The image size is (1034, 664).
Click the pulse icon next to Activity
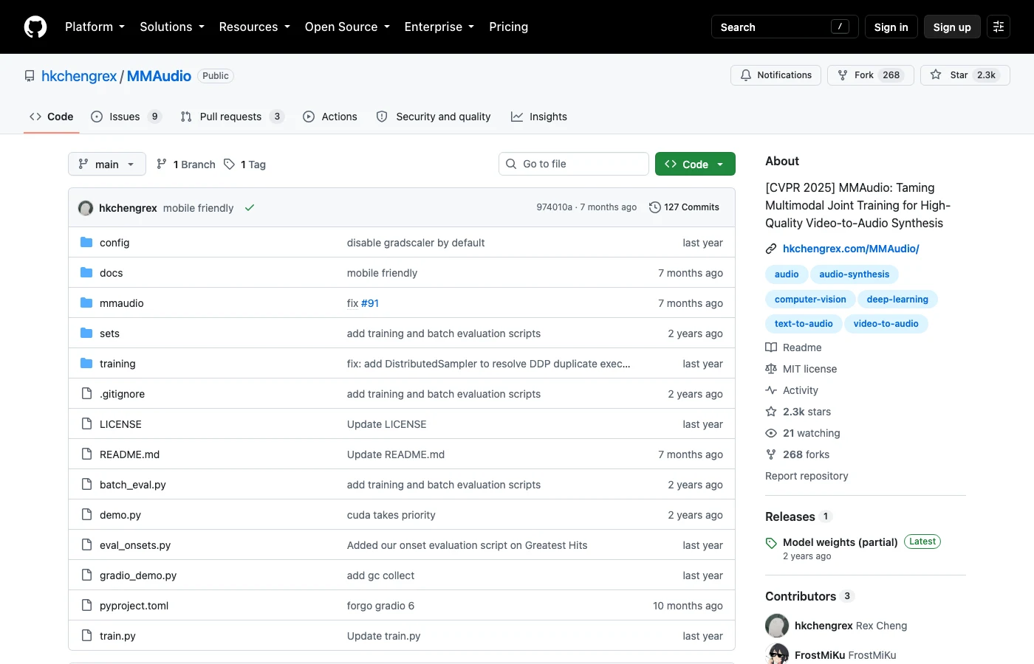pos(771,390)
